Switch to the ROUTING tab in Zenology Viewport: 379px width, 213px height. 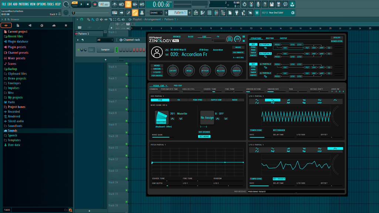coord(270,38)
